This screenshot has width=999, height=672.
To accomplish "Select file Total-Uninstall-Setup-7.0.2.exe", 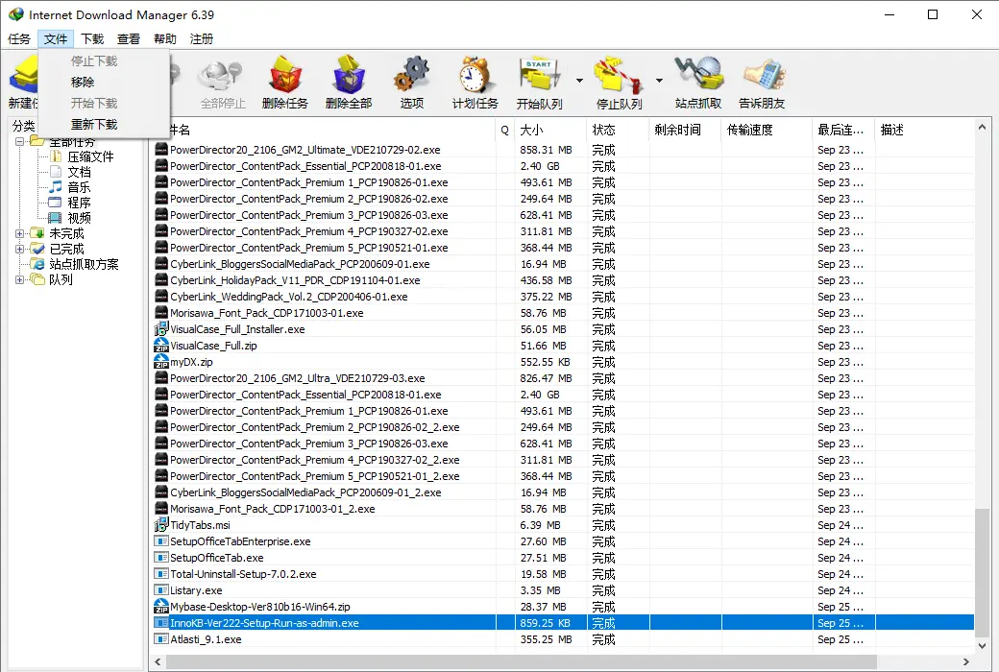I will [243, 574].
